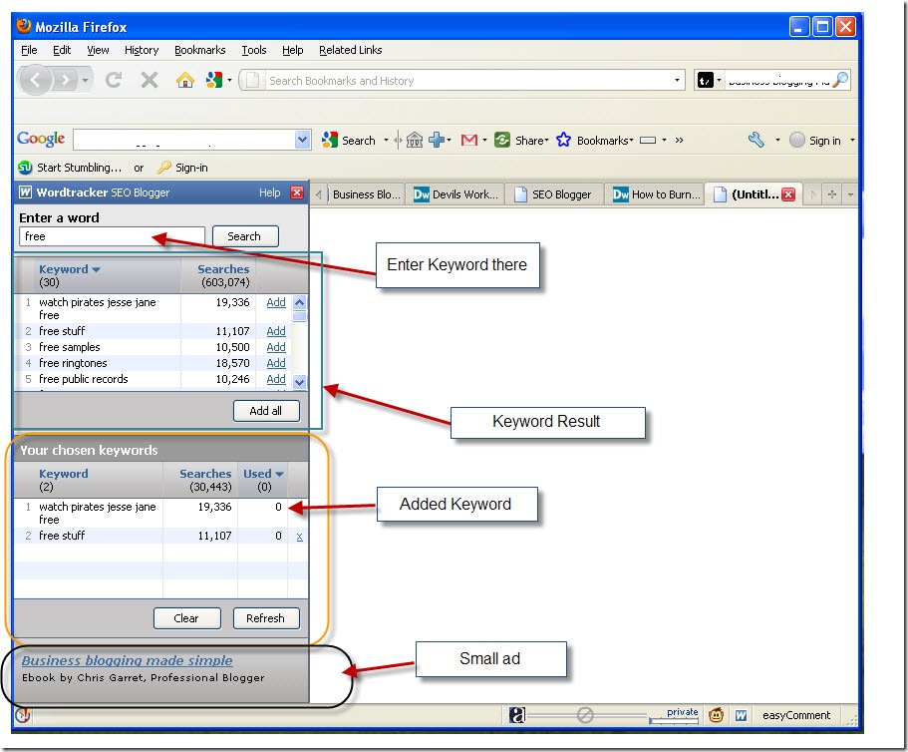The width and height of the screenshot is (908, 752).
Task: Close the Wordtracker SEO Blogger sidebar
Action: click(297, 192)
